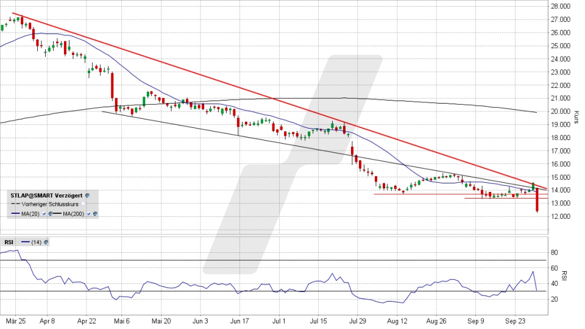Click the 24.000 price axis label
585x329 pixels.
(x=561, y=59)
